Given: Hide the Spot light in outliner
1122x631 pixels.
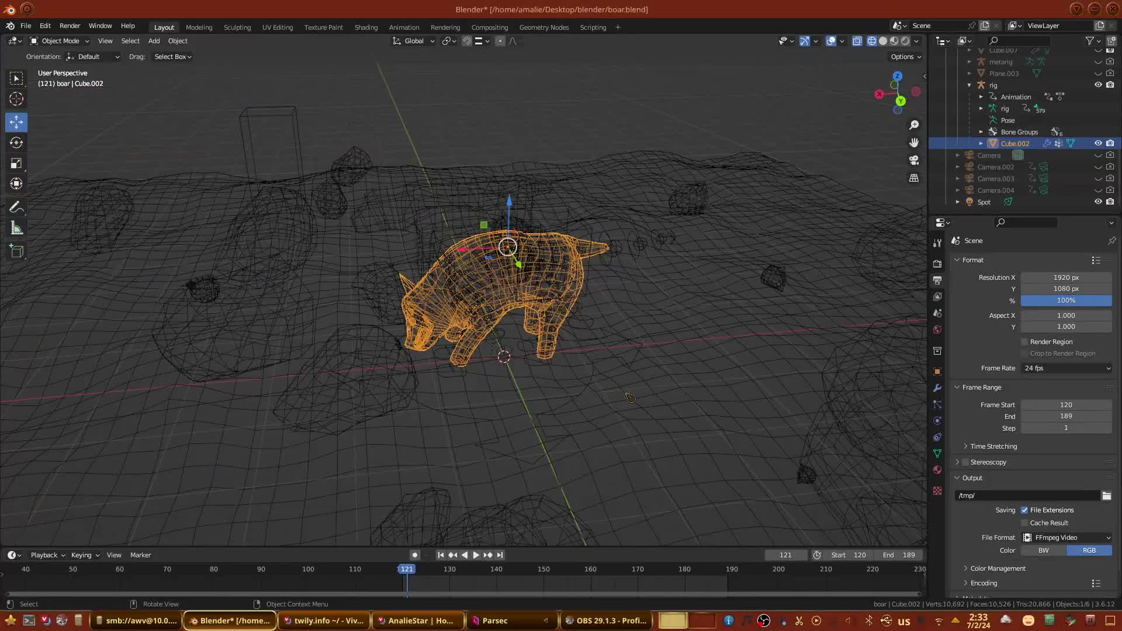Looking at the screenshot, I should coord(1098,202).
